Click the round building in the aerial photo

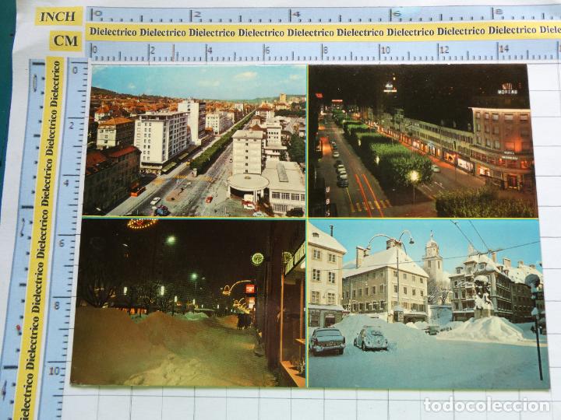point(249,187)
